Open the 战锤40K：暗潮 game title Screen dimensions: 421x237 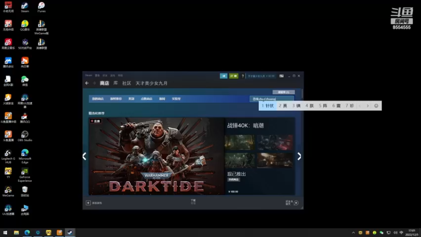pos(245,125)
